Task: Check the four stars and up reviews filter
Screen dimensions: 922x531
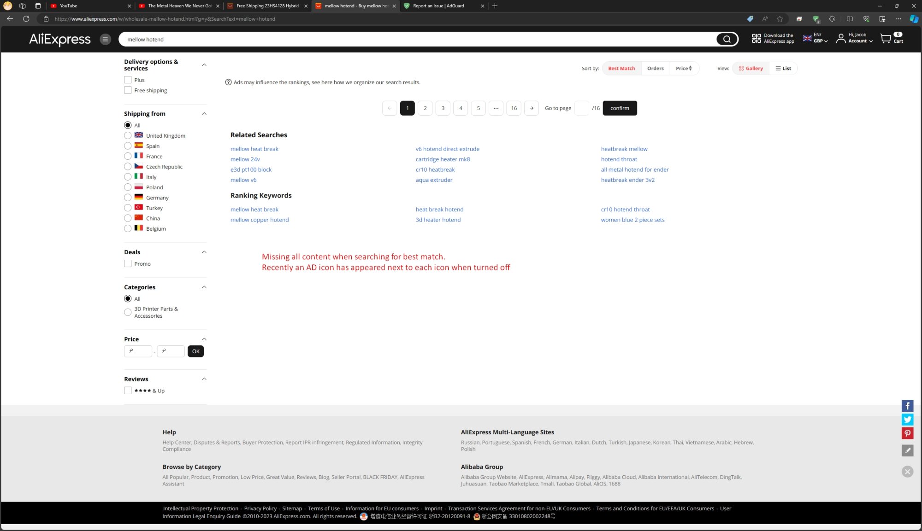Action: click(x=128, y=390)
